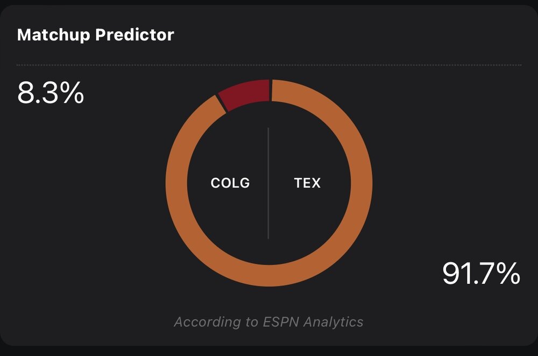Click the word Matchup in the title
Viewport: 538px width, 356px height.
(x=53, y=35)
